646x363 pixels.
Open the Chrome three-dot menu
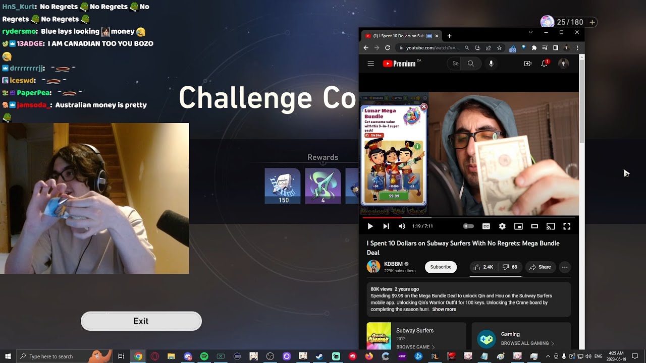coord(577,48)
